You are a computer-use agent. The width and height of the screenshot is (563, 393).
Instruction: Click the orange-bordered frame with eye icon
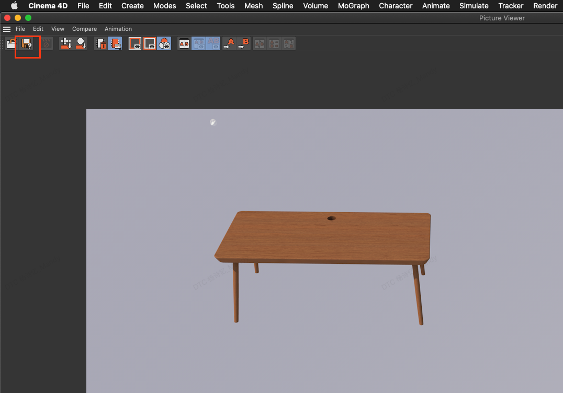tap(134, 43)
